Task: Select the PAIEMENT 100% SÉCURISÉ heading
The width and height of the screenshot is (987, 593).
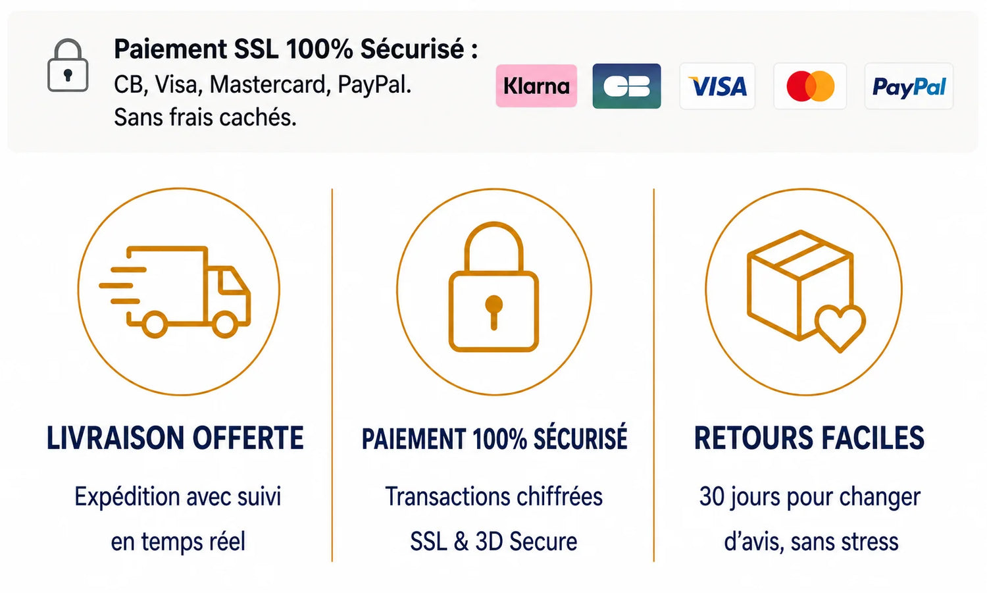Action: point(494,439)
